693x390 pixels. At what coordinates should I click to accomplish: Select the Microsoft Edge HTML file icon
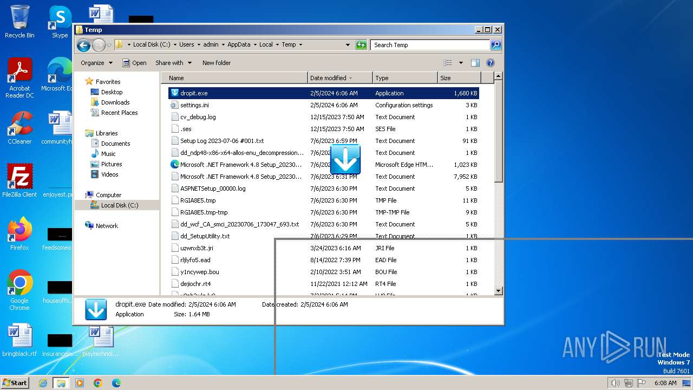(174, 165)
